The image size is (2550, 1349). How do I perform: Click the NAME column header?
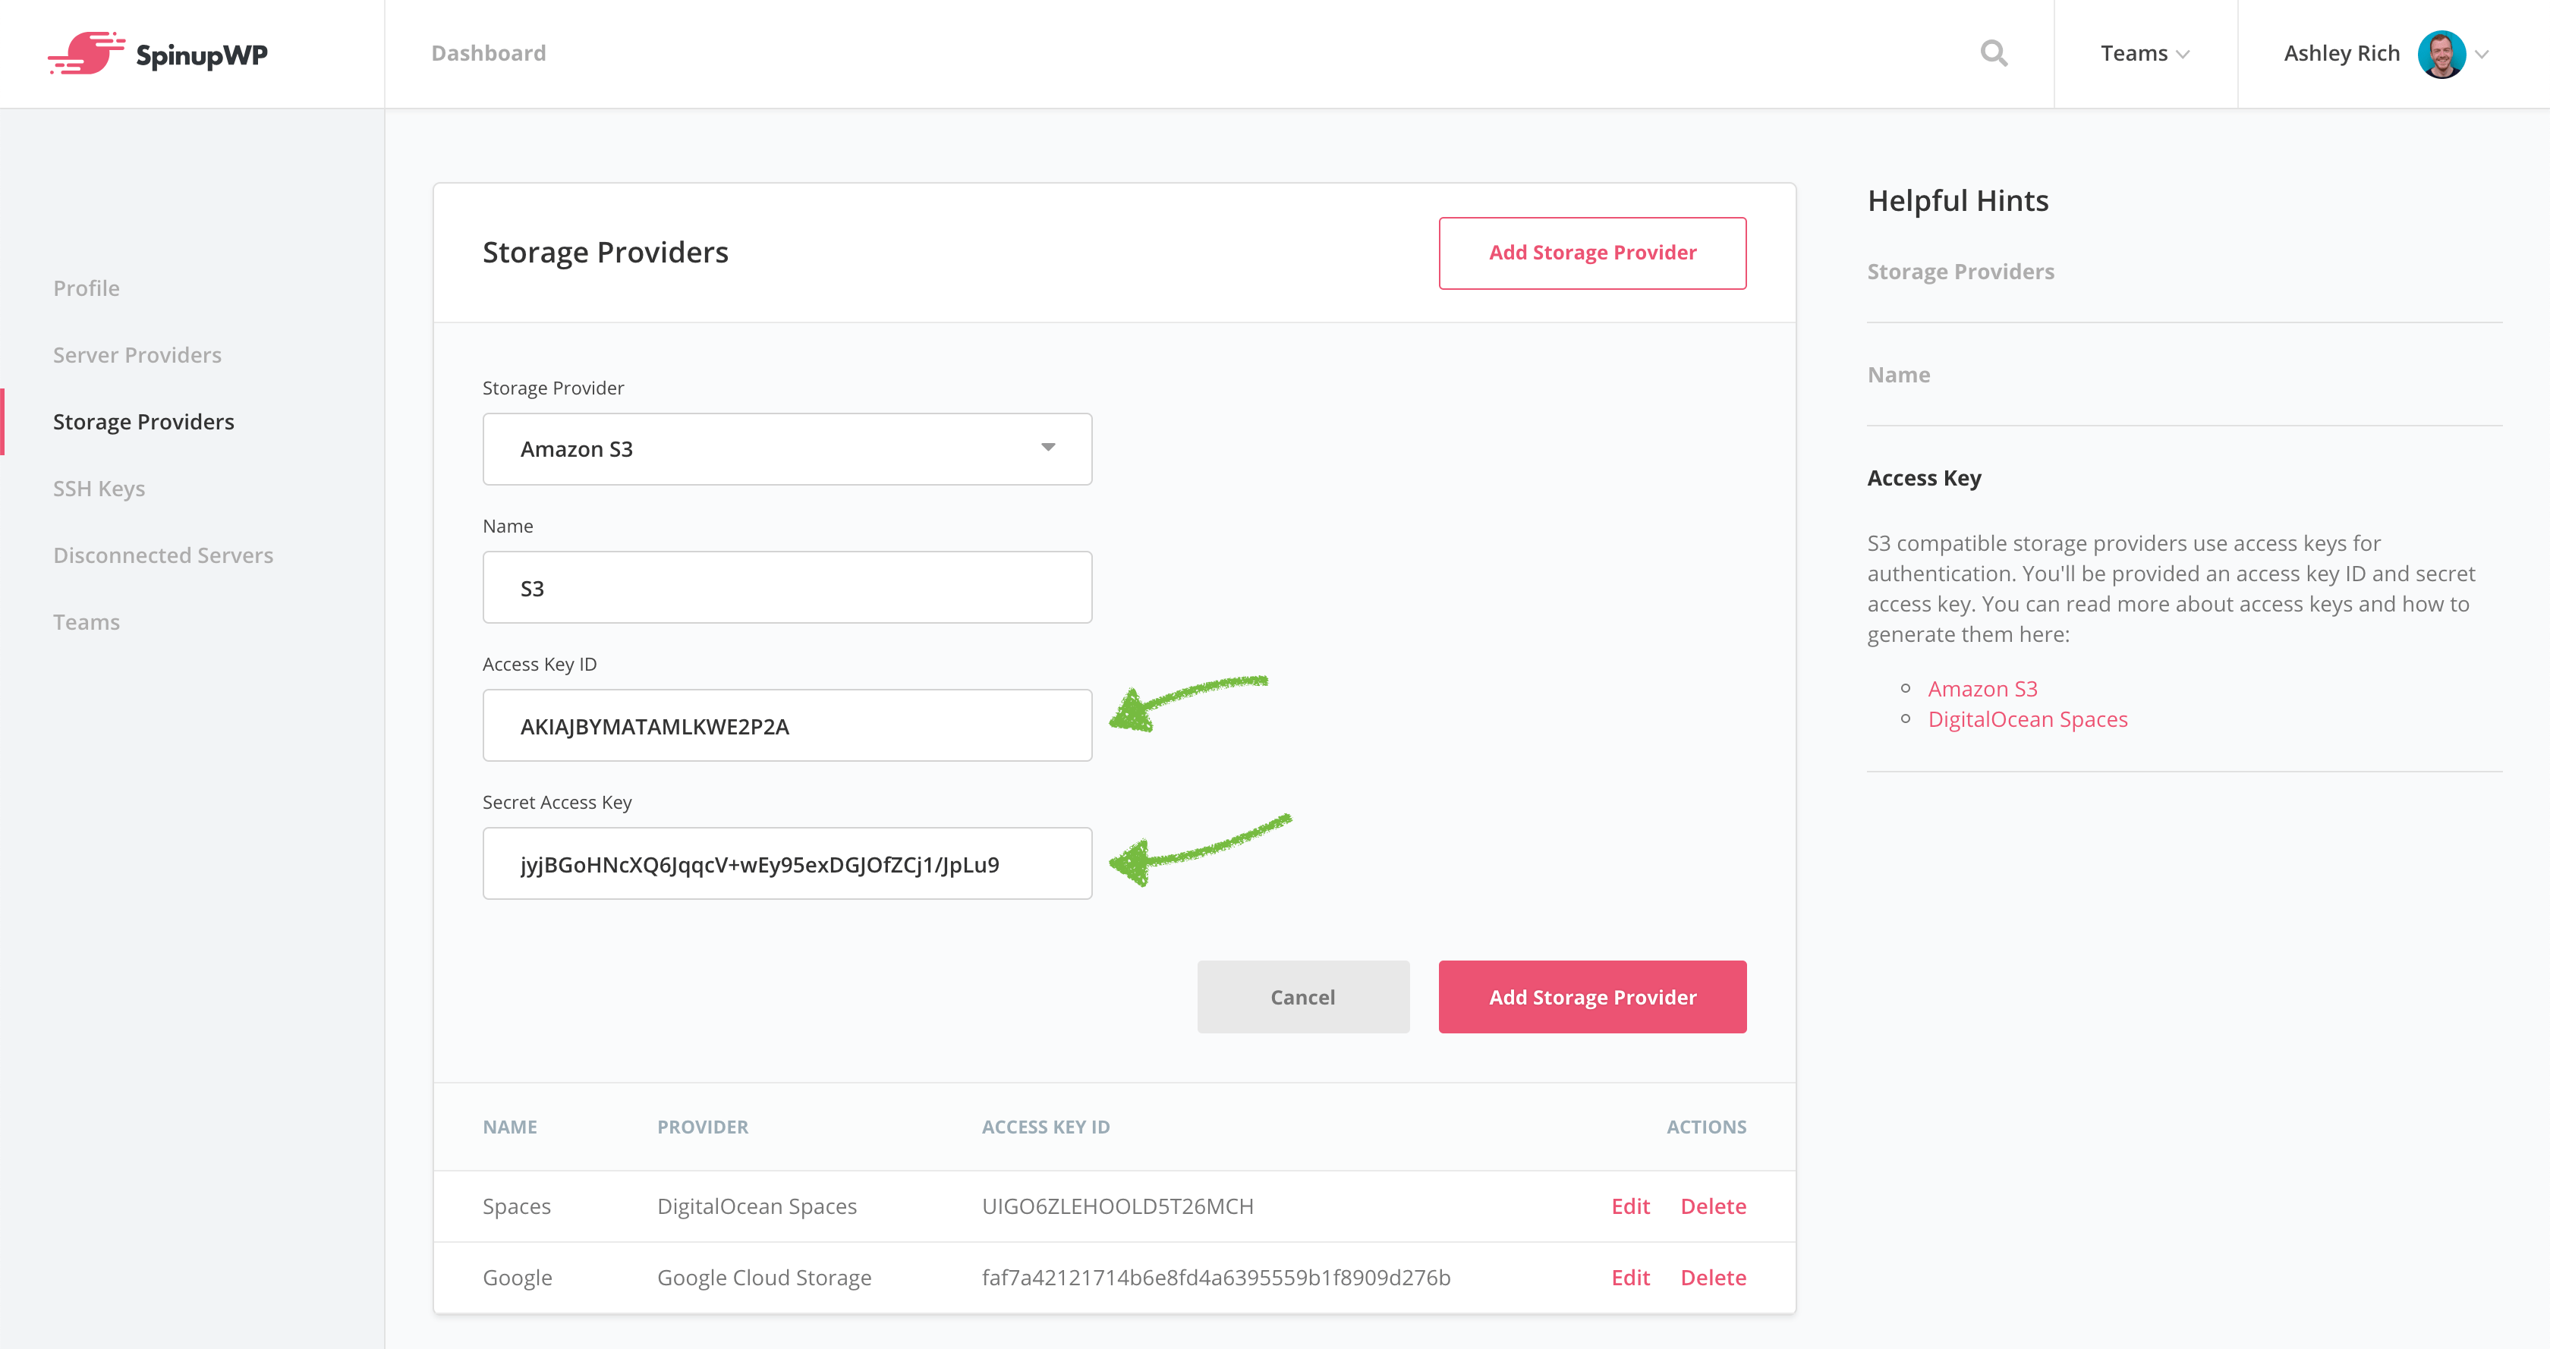510,1127
